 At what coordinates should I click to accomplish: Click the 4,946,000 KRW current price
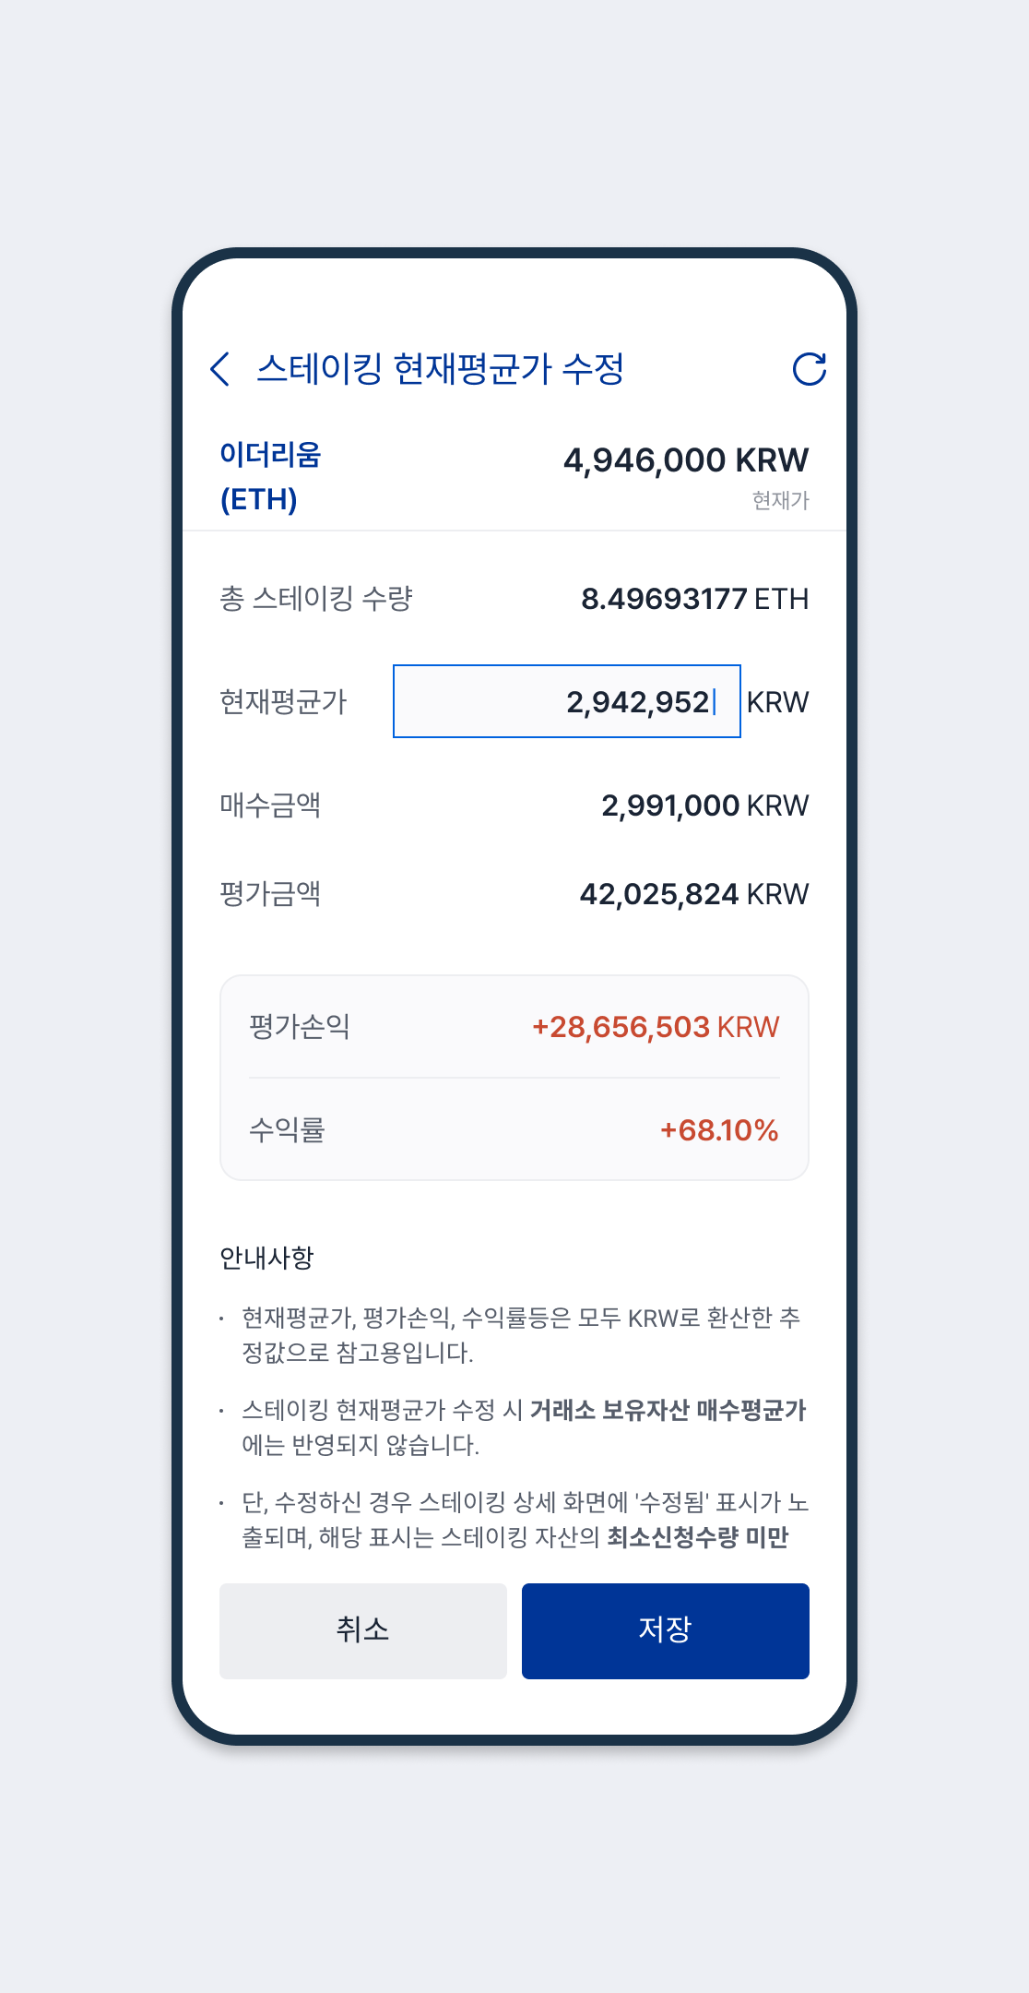click(x=685, y=460)
